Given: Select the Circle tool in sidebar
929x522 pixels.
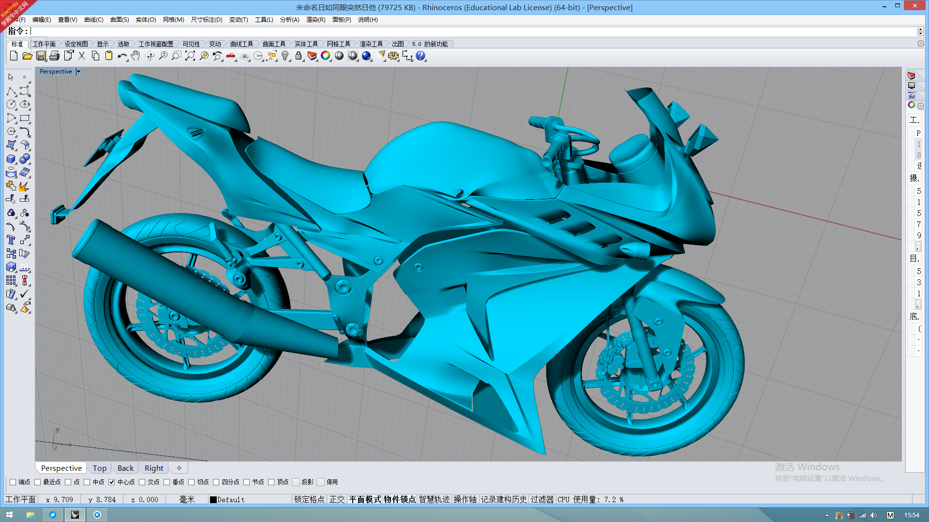Looking at the screenshot, I should coord(11,104).
